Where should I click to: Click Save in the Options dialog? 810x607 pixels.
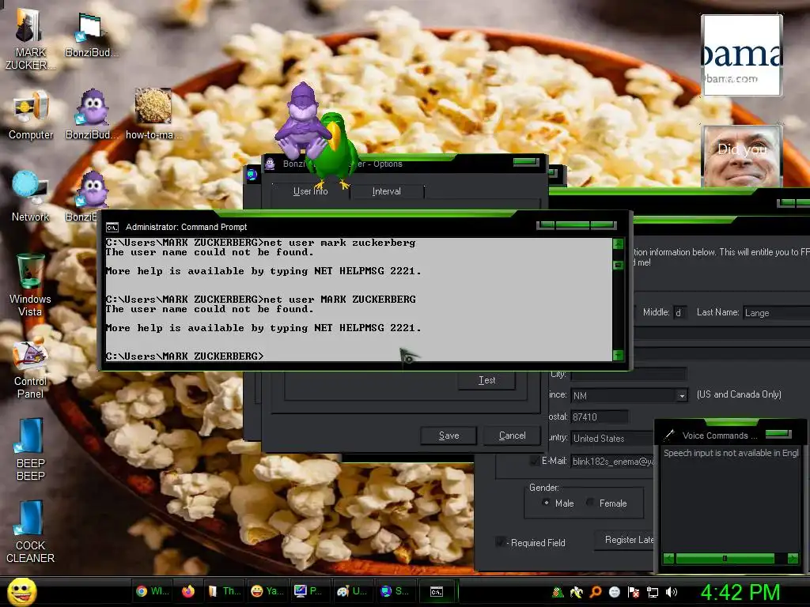coord(449,435)
